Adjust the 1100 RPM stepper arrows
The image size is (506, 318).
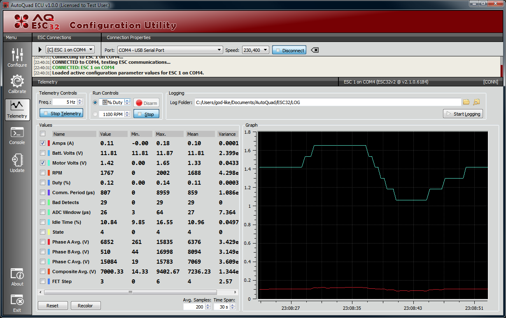click(x=127, y=114)
